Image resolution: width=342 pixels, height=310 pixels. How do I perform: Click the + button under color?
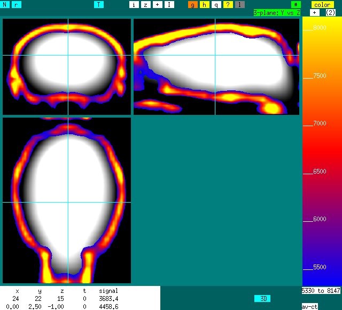pyautogui.click(x=315, y=13)
